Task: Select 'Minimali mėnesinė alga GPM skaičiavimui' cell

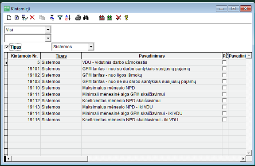Action: 152,94
